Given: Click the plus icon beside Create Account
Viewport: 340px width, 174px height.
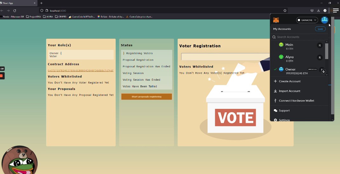Looking at the screenshot, I should point(275,81).
